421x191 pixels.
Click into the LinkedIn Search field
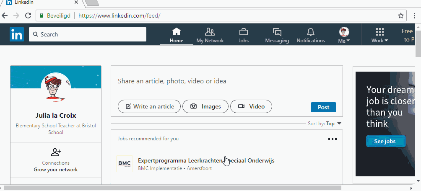88,34
